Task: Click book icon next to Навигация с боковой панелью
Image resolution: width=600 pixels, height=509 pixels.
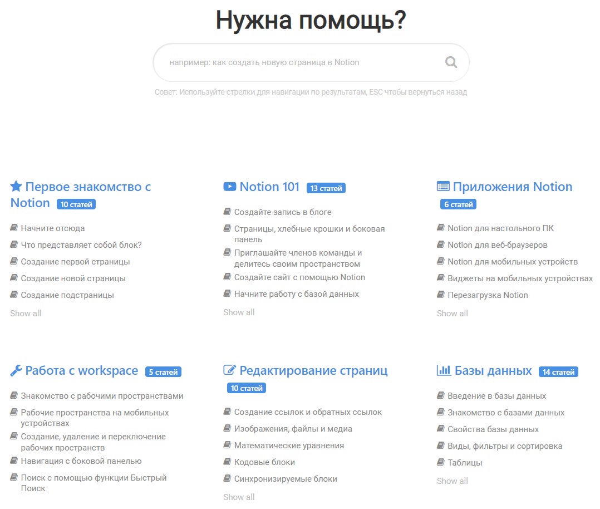Action: (14, 461)
